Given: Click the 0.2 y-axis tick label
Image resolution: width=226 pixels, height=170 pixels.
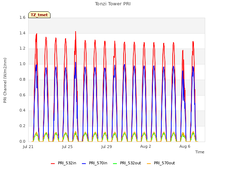Looking at the screenshot, I should pyautogui.click(x=22, y=126).
